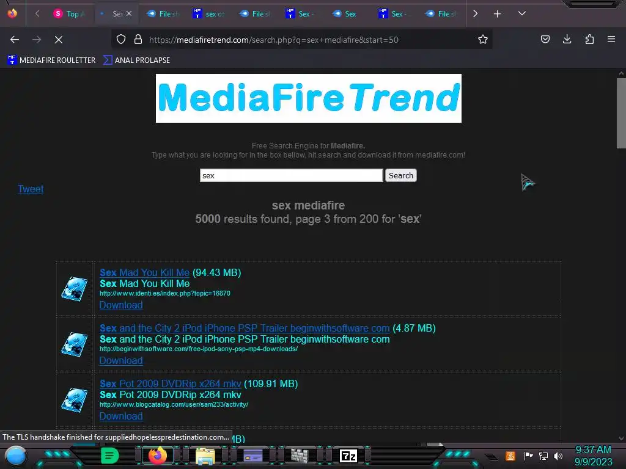Screen dimensions: 626x469
Task: Click the blogcatalog.com source URL text
Action: [x=174, y=404]
